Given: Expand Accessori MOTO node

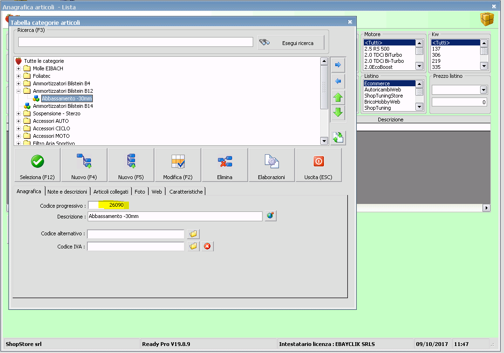Looking at the screenshot, I should [19, 136].
